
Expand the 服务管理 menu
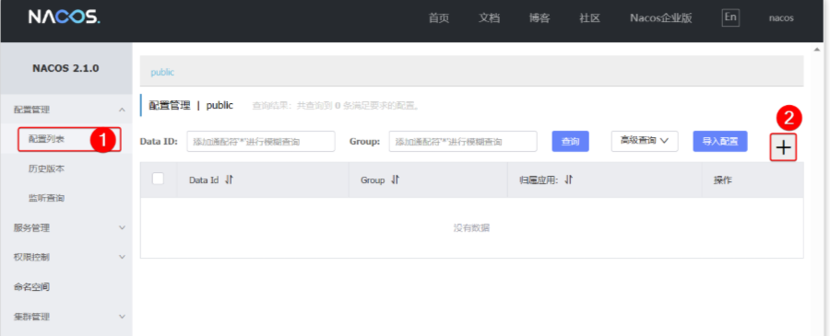[x=66, y=227]
